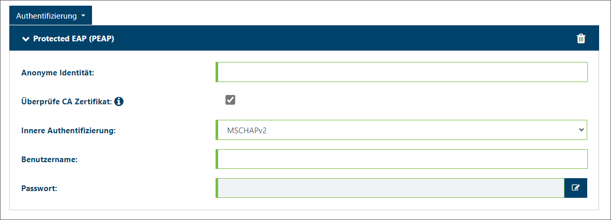Image resolution: width=611 pixels, height=220 pixels.
Task: Click the Protected EAP (PEAP) header title
Action: 73,39
